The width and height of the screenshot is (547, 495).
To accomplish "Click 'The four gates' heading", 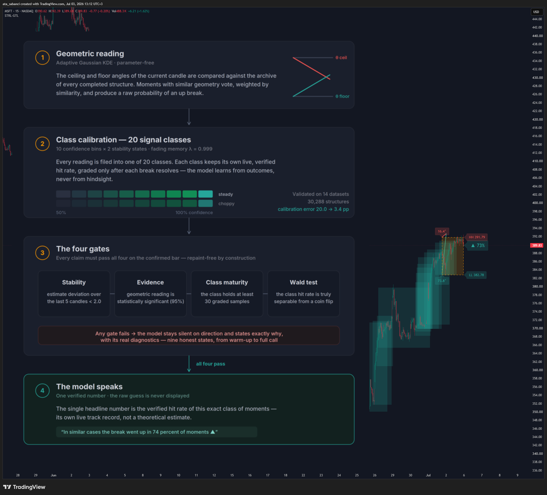I will [x=83, y=249].
